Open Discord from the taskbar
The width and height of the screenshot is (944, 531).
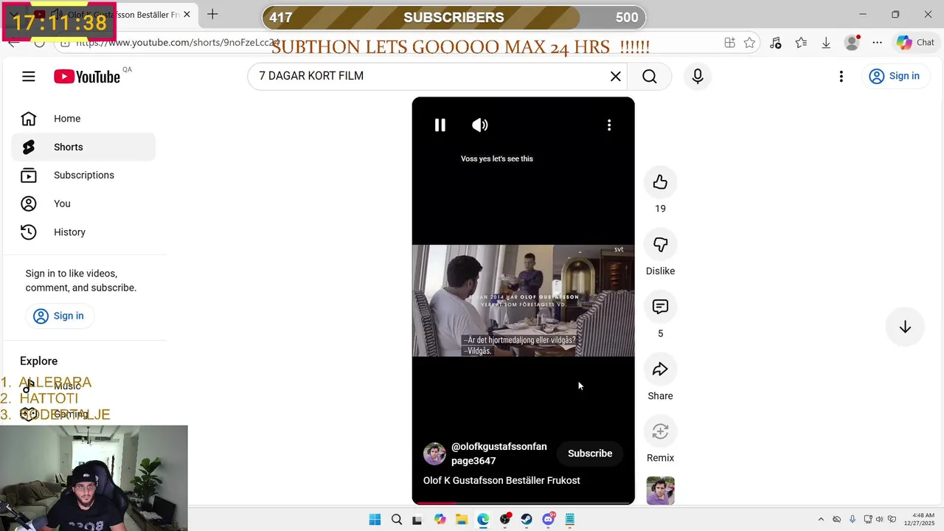(549, 519)
